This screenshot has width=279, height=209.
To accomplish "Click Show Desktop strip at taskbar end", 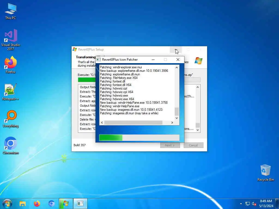I will coord(277,204).
